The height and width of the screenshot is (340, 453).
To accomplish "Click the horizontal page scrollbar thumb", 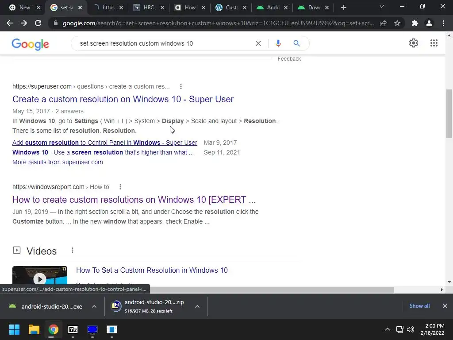I will pyautogui.click(x=272, y=290).
